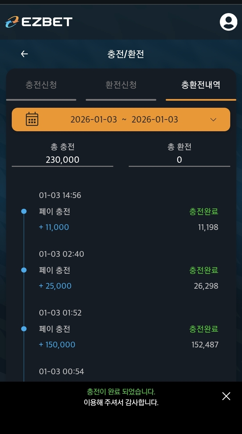The height and width of the screenshot is (434, 242).
Task: Click the 총 충전 230,000 total
Action: [63, 159]
